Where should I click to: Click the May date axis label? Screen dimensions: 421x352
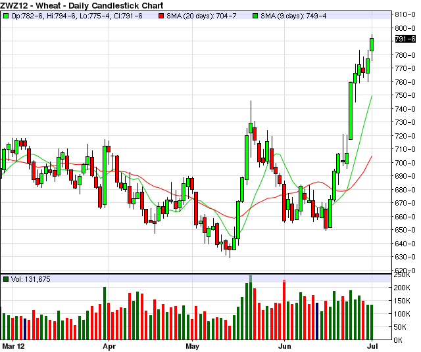(193, 346)
